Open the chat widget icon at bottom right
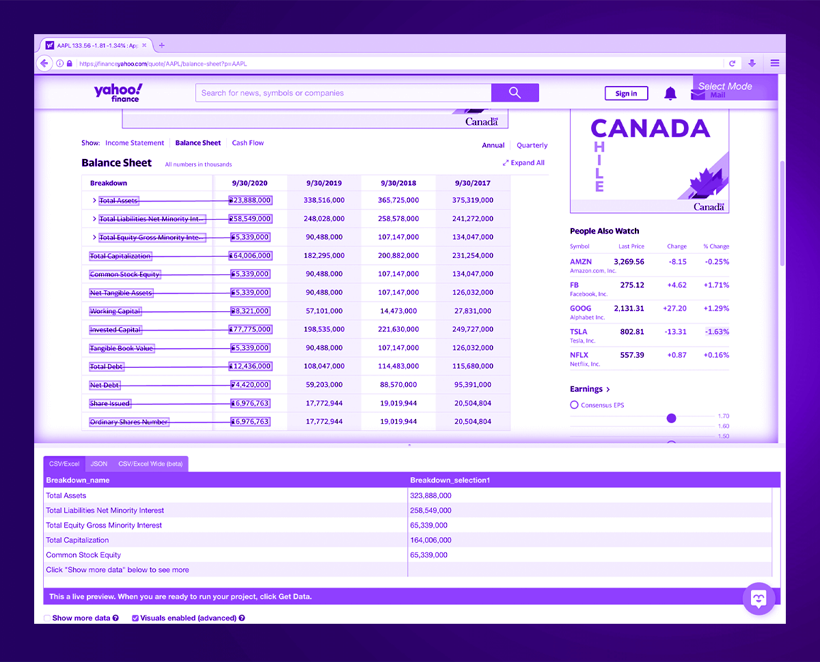 [758, 599]
